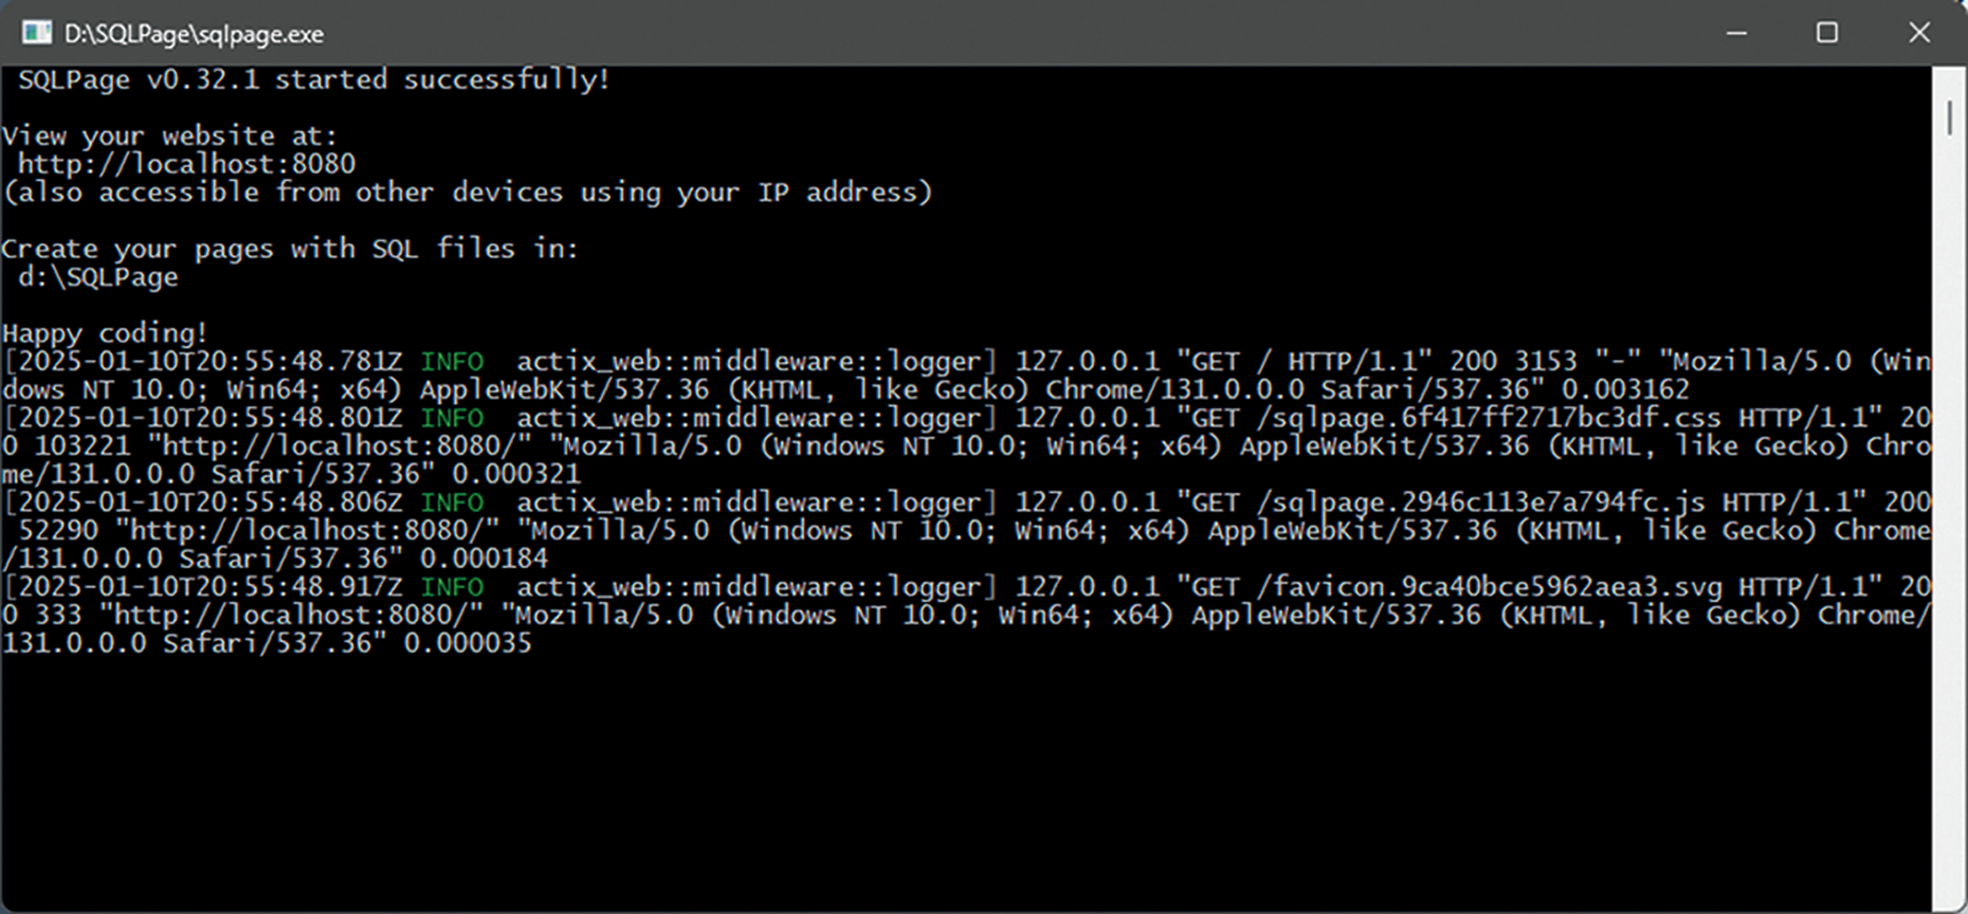The height and width of the screenshot is (914, 1968).
Task: Click the vertical scrollbar thumb
Action: tap(1949, 118)
